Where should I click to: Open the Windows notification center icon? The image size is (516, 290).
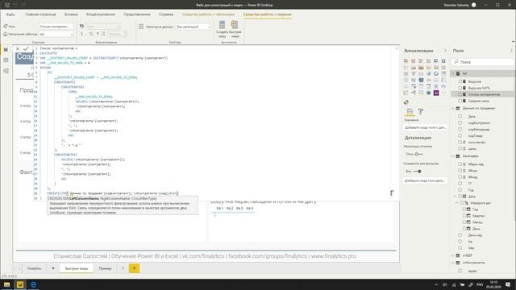point(508,284)
